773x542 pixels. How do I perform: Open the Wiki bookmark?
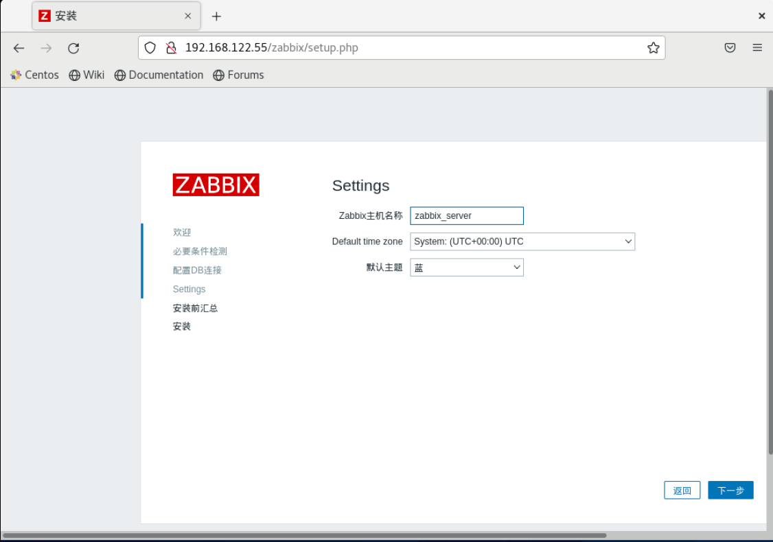(x=86, y=75)
